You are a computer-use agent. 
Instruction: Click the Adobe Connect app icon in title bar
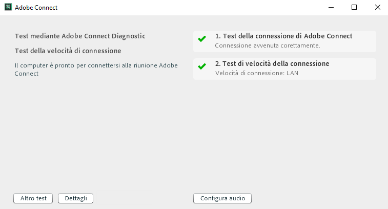point(8,8)
